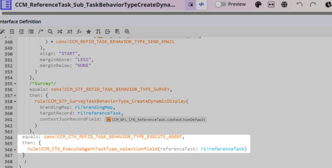This screenshot has width=332, height=168.
Task: Click the fx function icon
Action: [x=79, y=32]
